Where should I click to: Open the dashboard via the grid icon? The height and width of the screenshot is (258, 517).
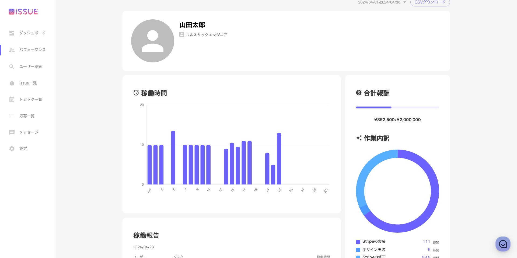point(12,33)
